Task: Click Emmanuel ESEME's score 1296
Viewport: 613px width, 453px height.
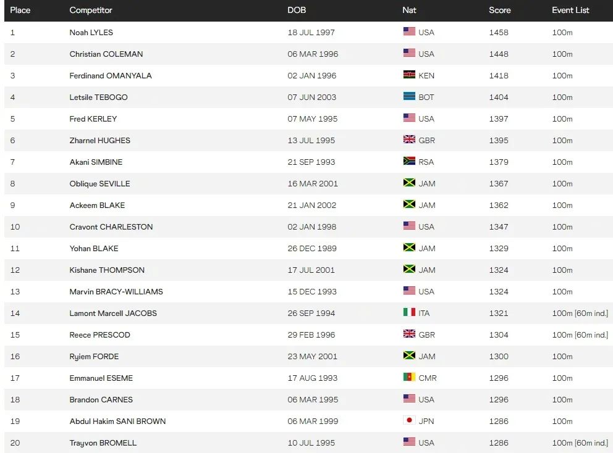Action: point(499,378)
